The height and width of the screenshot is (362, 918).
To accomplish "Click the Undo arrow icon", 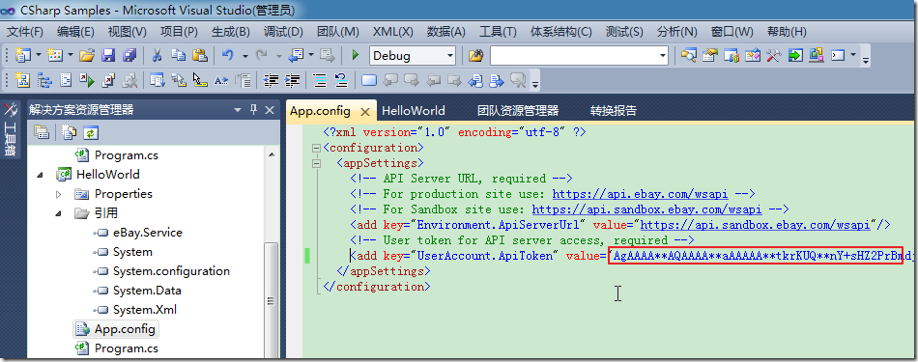I will point(228,56).
